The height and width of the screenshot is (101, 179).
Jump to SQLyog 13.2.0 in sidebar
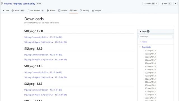click(150, 50)
